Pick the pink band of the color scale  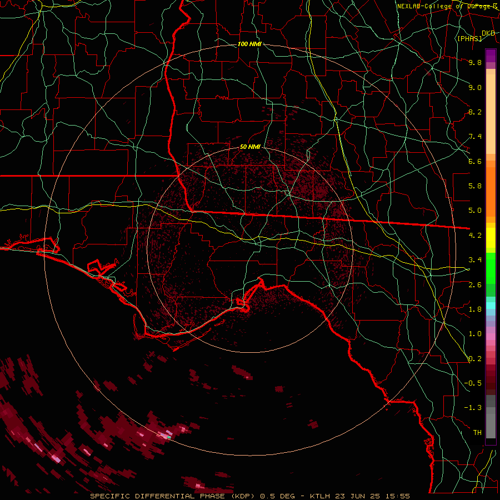coord(491,337)
